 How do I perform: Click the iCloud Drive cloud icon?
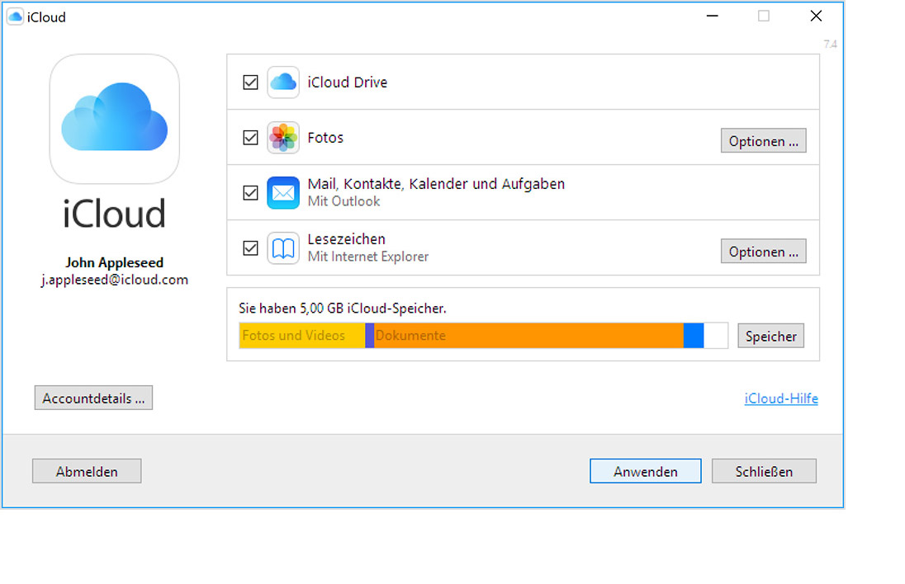point(282,82)
